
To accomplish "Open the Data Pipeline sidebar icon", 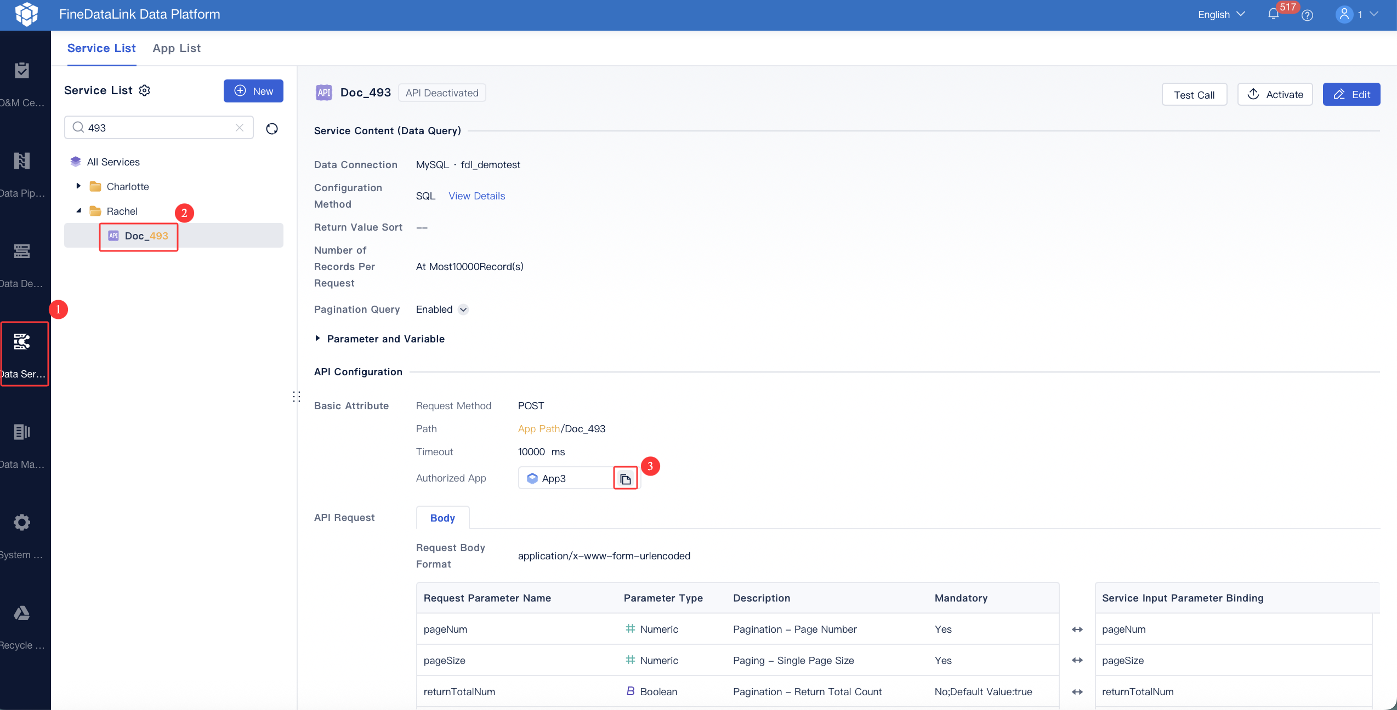I will (x=22, y=161).
